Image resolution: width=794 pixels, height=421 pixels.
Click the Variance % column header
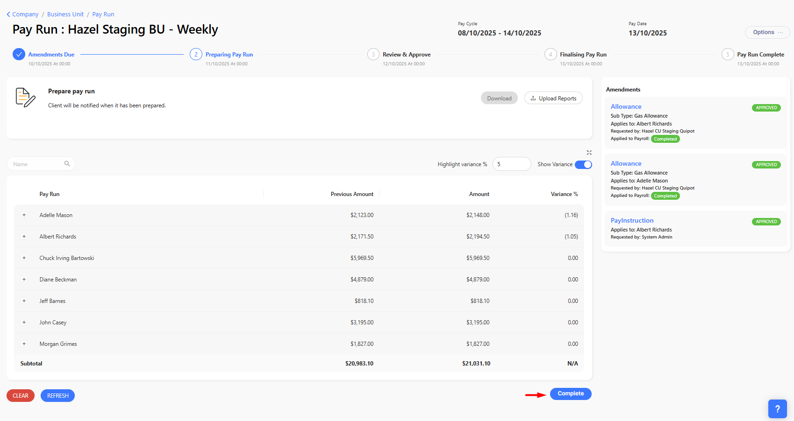[x=564, y=194]
